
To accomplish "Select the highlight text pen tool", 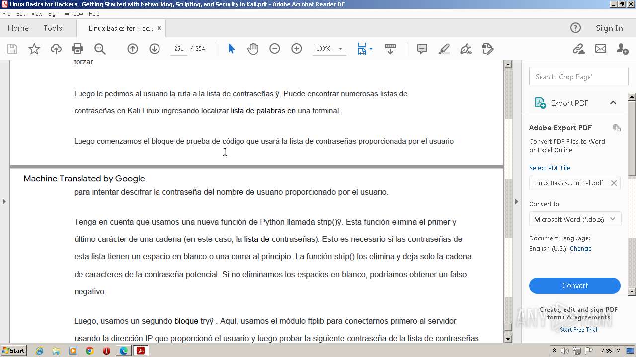I will pos(444,49).
